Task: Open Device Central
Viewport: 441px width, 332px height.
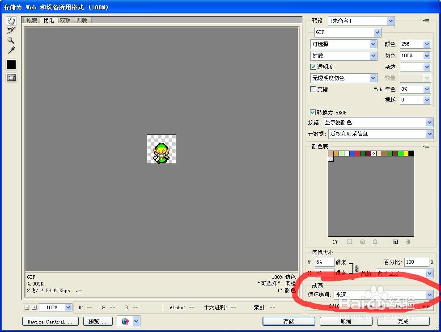Action: 50,321
